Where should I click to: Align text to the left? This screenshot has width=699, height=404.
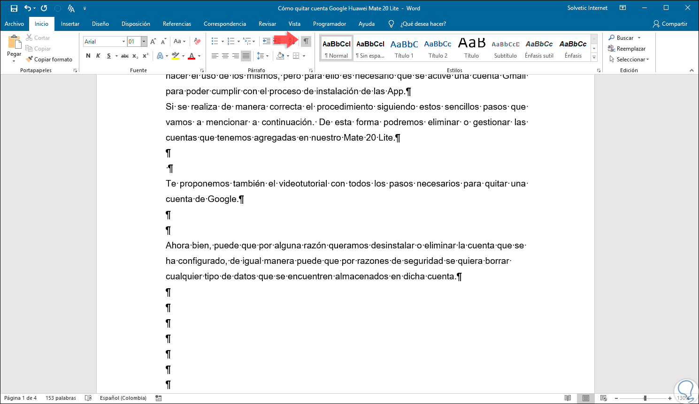pos(215,56)
